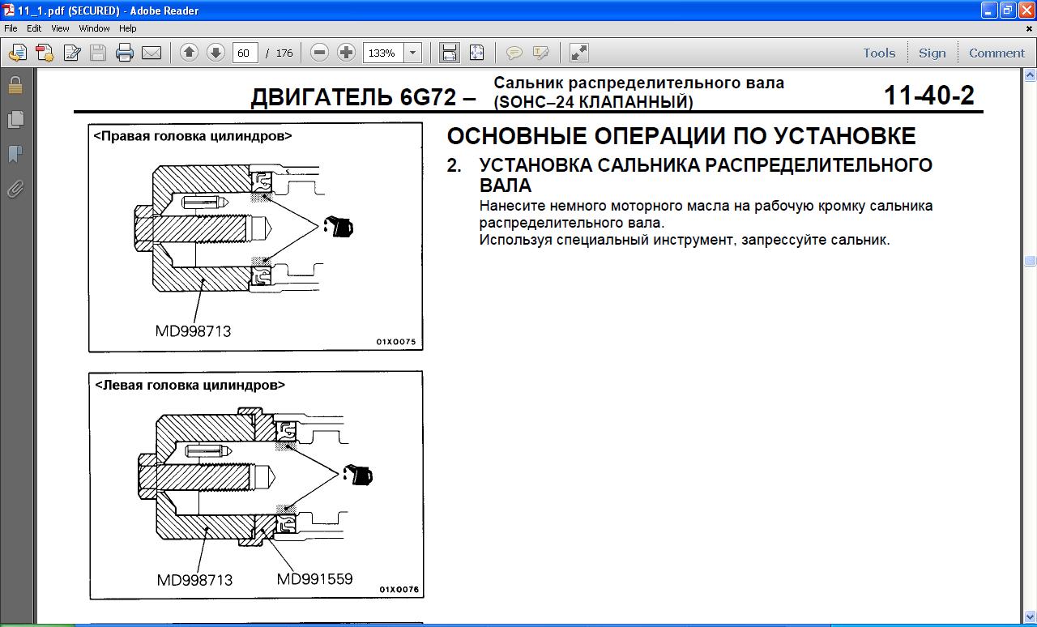This screenshot has width=1037, height=627.
Task: Go to next page with down arrow
Action: (216, 53)
